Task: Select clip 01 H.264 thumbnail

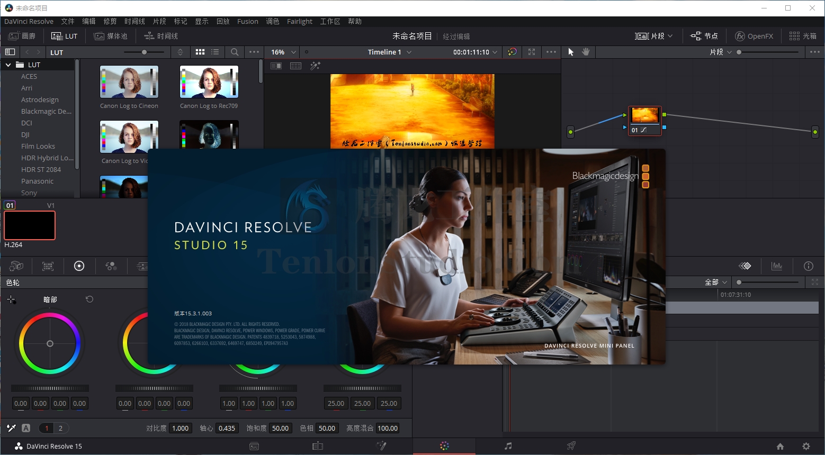Action: (x=30, y=225)
